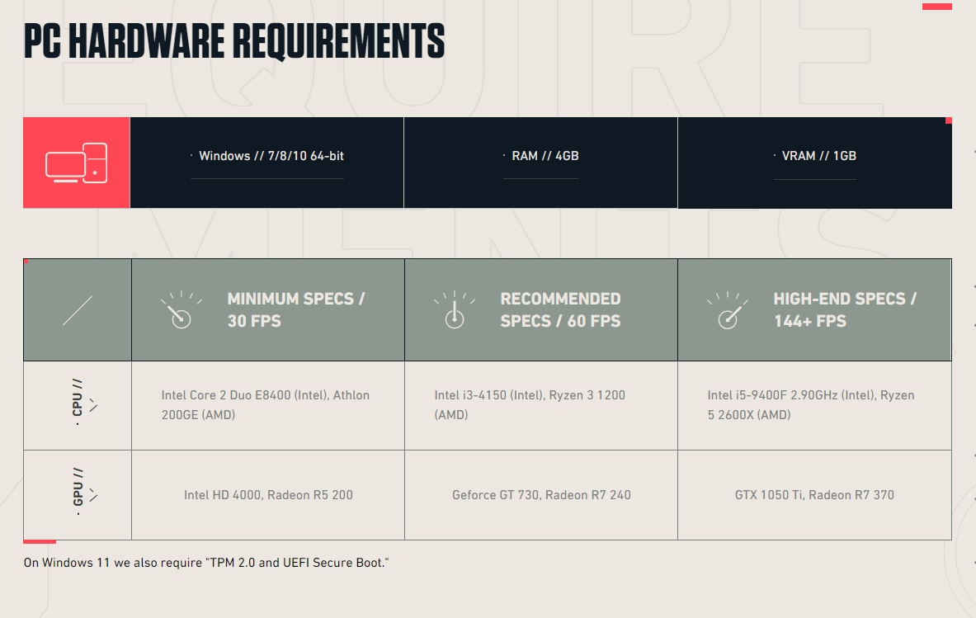Click 'Intel HD 4000, Radeon R5 200' cell
Image resolution: width=976 pixels, height=618 pixels.
pyautogui.click(x=268, y=495)
